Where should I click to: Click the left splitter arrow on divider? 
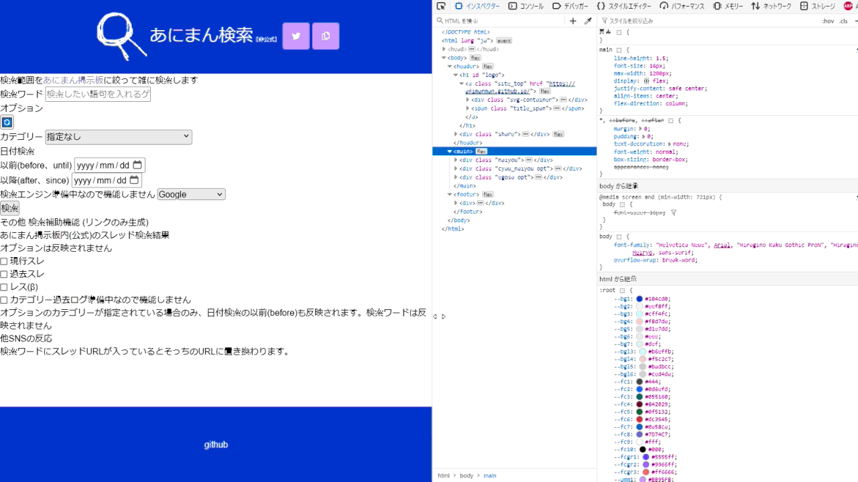(435, 317)
